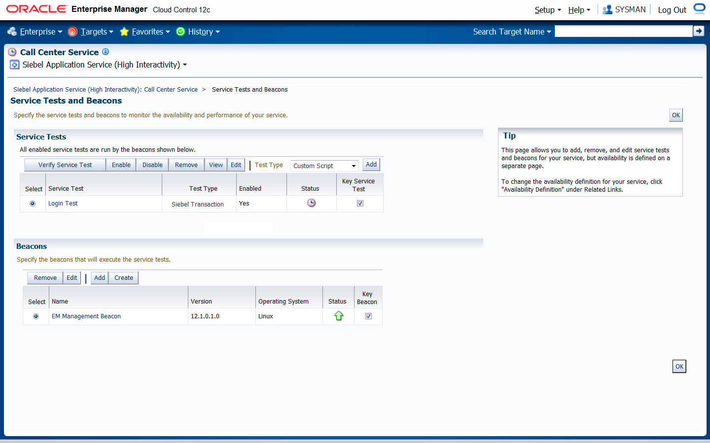The width and height of the screenshot is (710, 443).
Task: Click the Targets bullseye icon
Action: (x=72, y=32)
